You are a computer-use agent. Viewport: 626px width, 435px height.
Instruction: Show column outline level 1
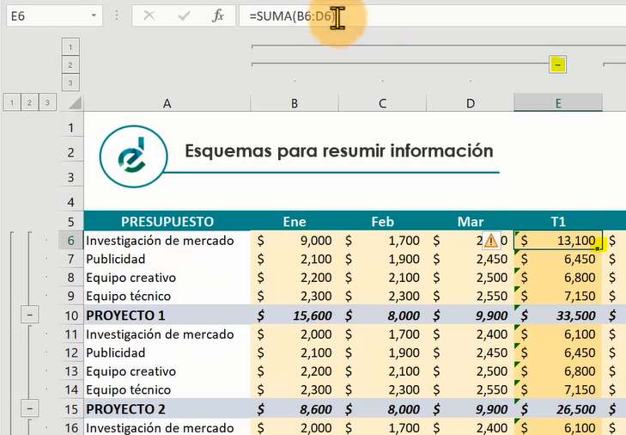pos(70,47)
